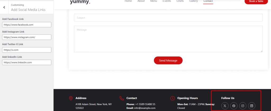Screen dimensions: 271x111
Task: Open the Instagram icon under Follow Us
Action: [x=243, y=106]
